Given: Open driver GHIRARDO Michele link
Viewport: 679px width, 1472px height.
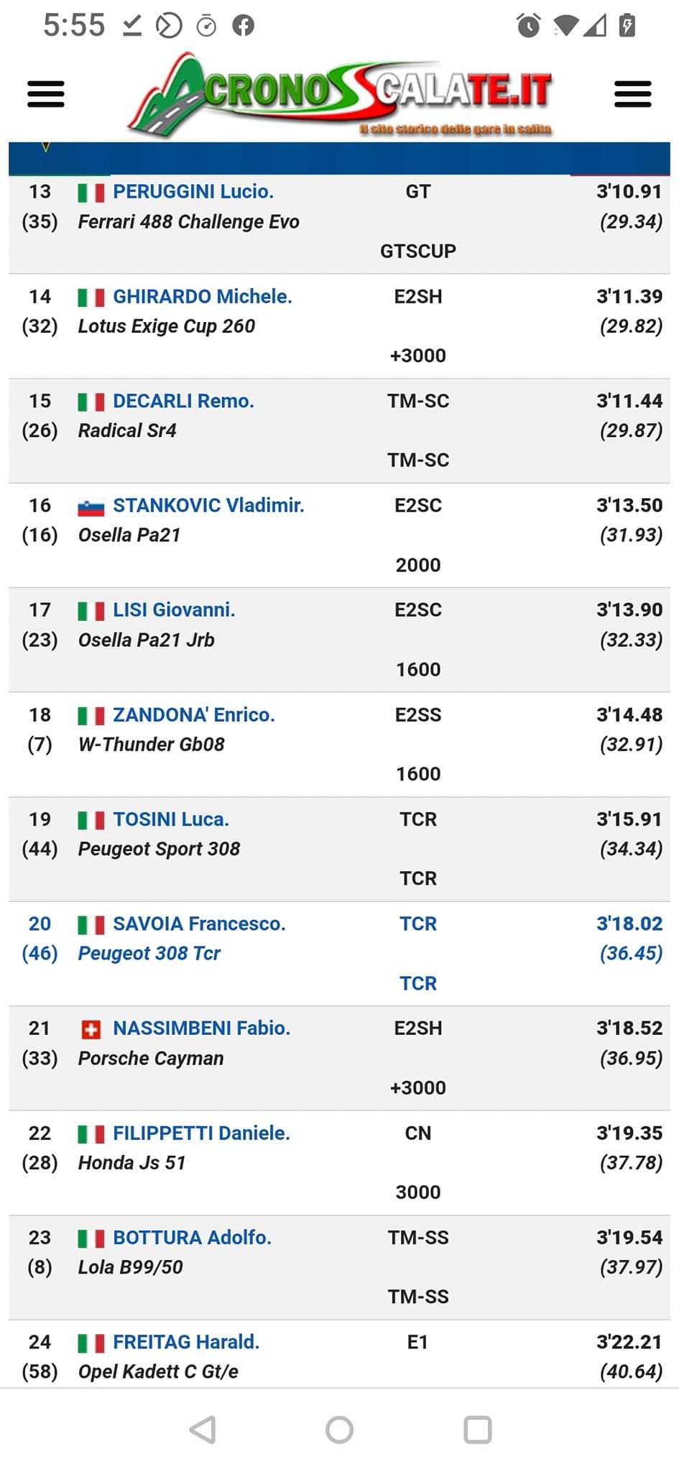Looking at the screenshot, I should coord(203,296).
